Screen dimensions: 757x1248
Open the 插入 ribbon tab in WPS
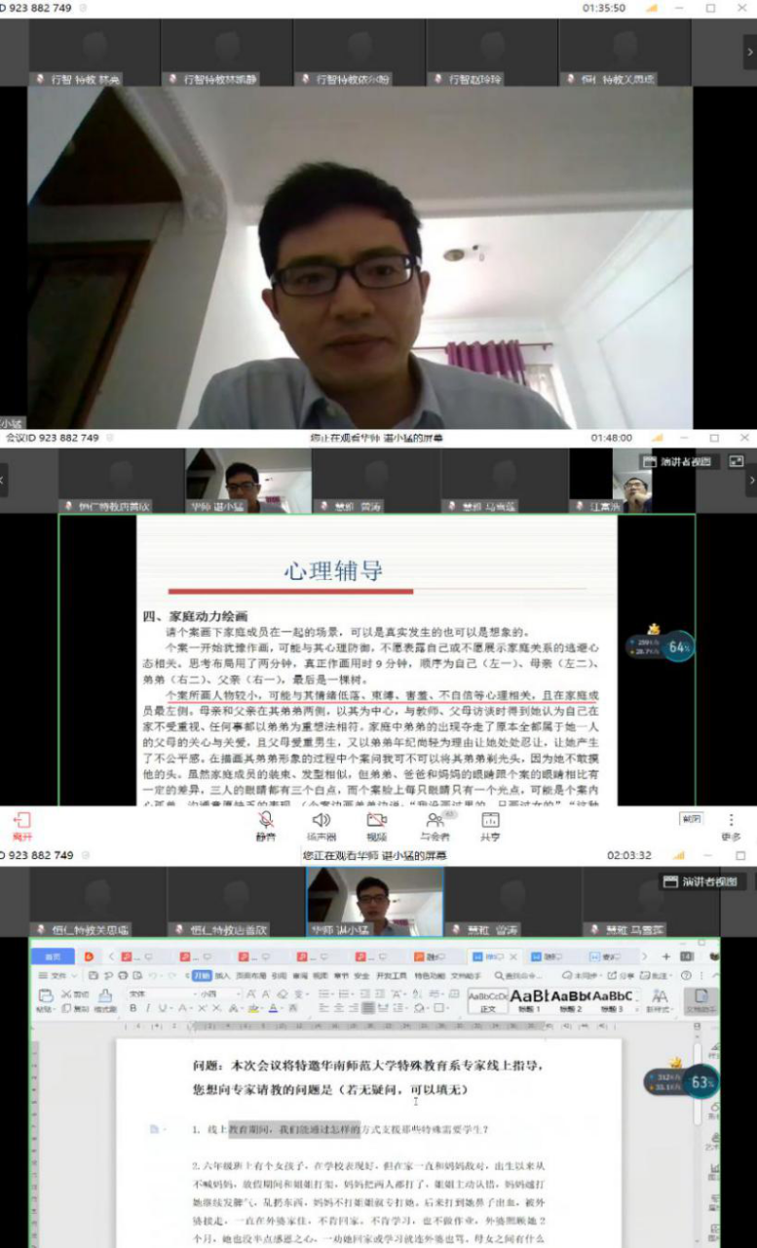223,975
